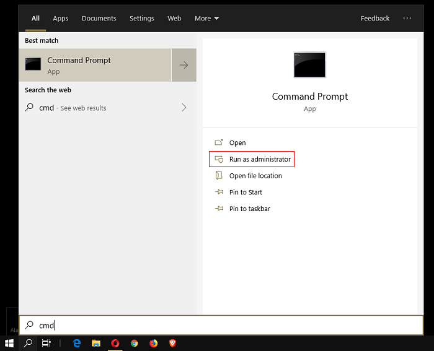Open Microsoft Edge from the taskbar

[x=77, y=343]
